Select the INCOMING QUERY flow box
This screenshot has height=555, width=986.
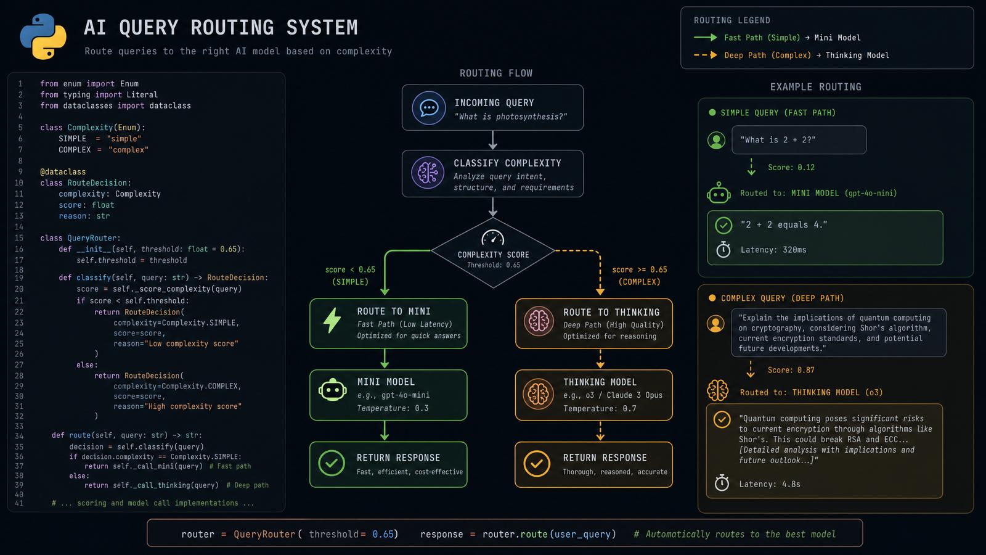click(x=492, y=108)
